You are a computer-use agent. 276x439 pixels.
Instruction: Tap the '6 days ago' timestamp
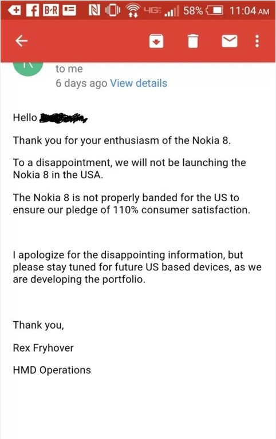[81, 83]
